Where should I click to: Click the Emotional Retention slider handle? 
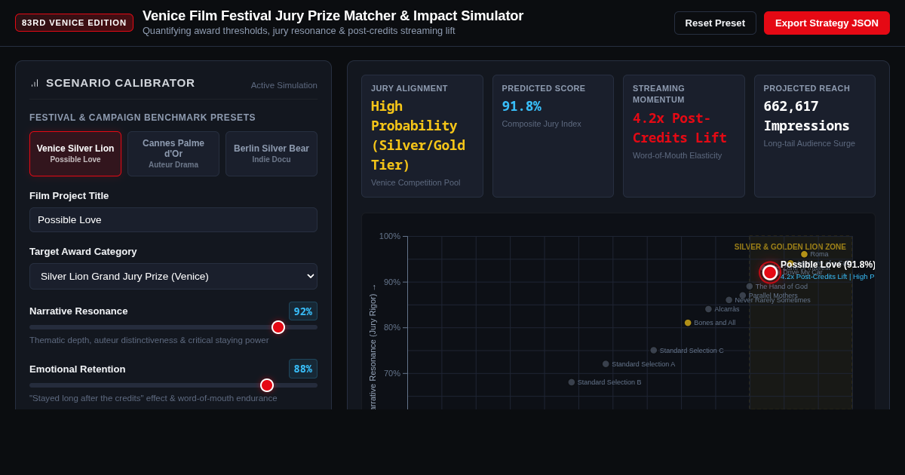[x=267, y=385]
